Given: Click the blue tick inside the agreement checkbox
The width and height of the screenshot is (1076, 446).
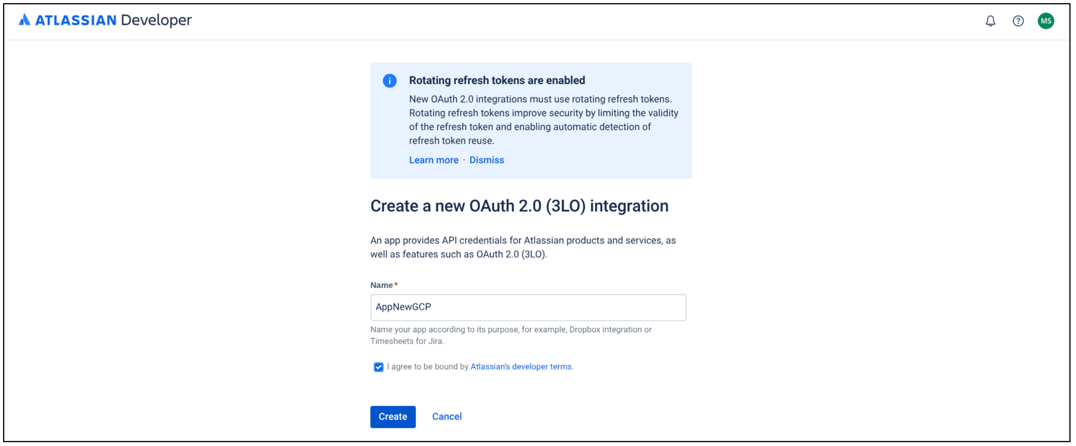Looking at the screenshot, I should (x=378, y=367).
